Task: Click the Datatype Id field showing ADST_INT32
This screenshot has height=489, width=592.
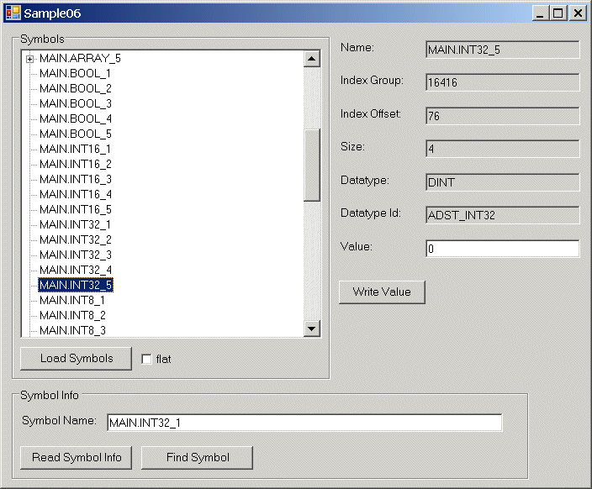Action: [503, 215]
